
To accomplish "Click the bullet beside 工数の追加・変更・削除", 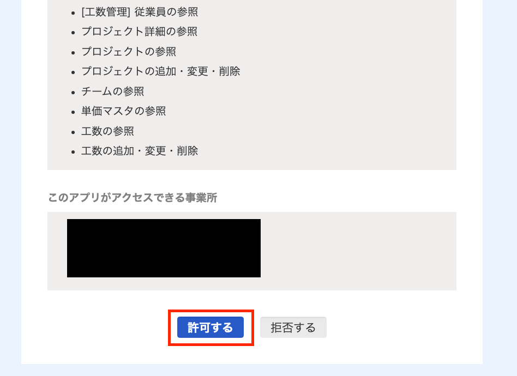I will (73, 152).
